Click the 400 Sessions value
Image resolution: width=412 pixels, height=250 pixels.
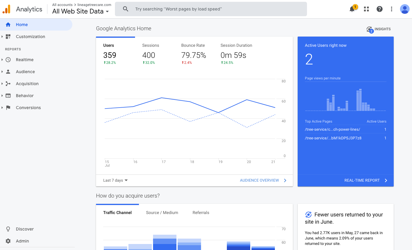point(149,55)
